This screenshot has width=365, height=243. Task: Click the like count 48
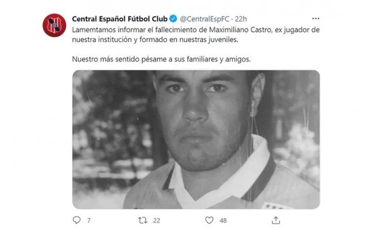(x=223, y=220)
